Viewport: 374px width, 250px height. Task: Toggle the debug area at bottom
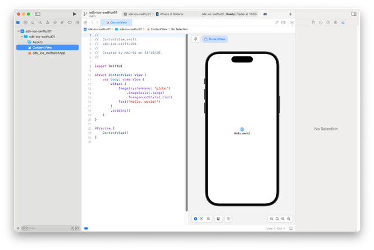pos(291,229)
